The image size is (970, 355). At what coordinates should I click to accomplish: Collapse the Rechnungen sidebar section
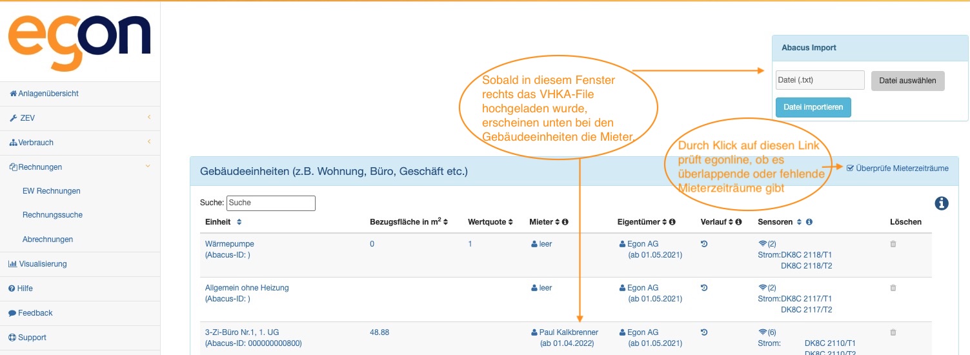click(x=79, y=167)
